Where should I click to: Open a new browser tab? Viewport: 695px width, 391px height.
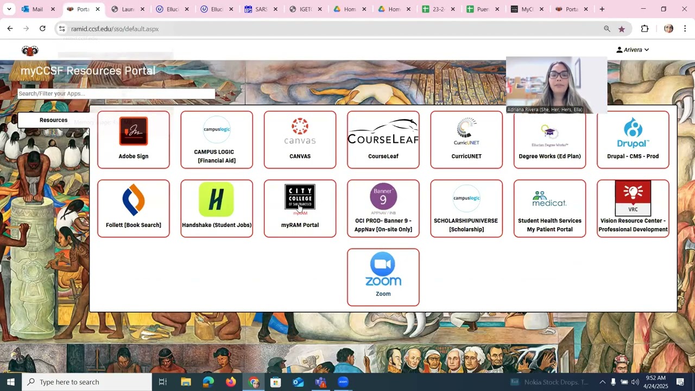(x=602, y=9)
